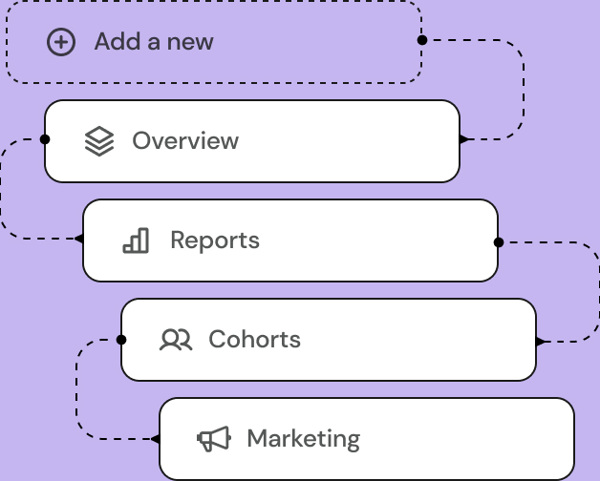Click the arrowhead pointing into Cohorts card
This screenshot has width=600, height=481.
click(x=540, y=341)
